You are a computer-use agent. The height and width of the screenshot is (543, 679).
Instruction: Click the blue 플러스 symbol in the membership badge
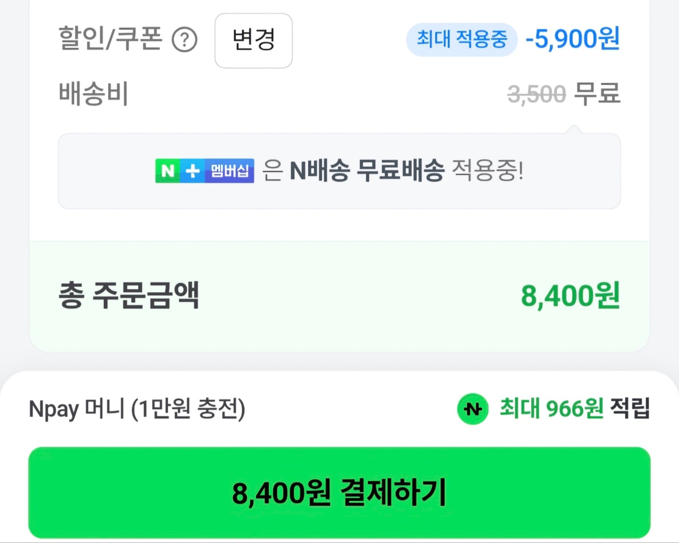[x=192, y=171]
